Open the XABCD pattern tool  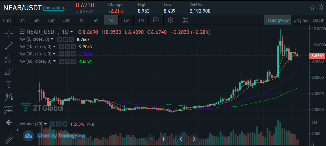pos(9,97)
